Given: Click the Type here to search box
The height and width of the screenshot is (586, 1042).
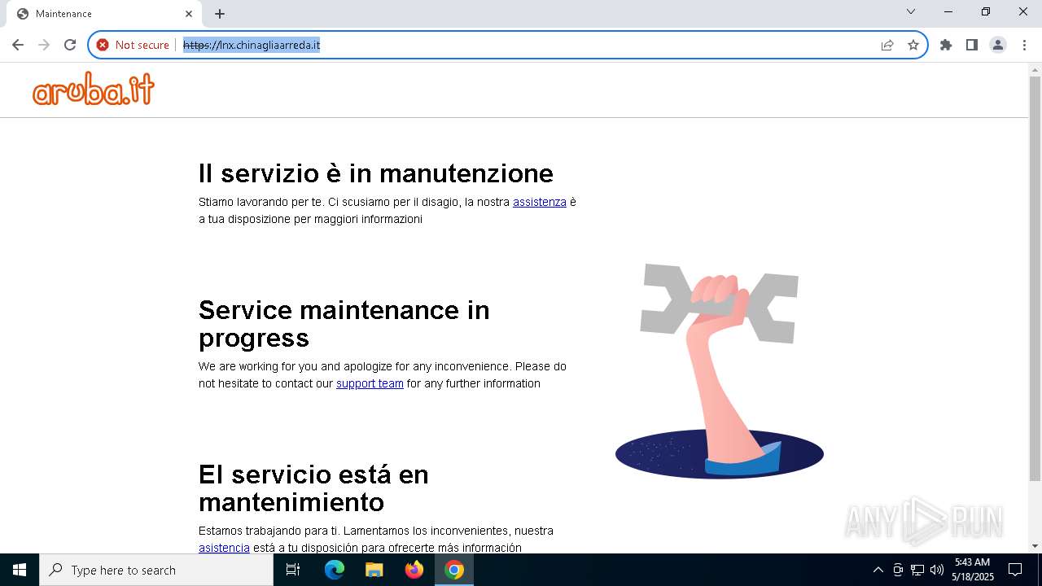Looking at the screenshot, I should click(156, 570).
